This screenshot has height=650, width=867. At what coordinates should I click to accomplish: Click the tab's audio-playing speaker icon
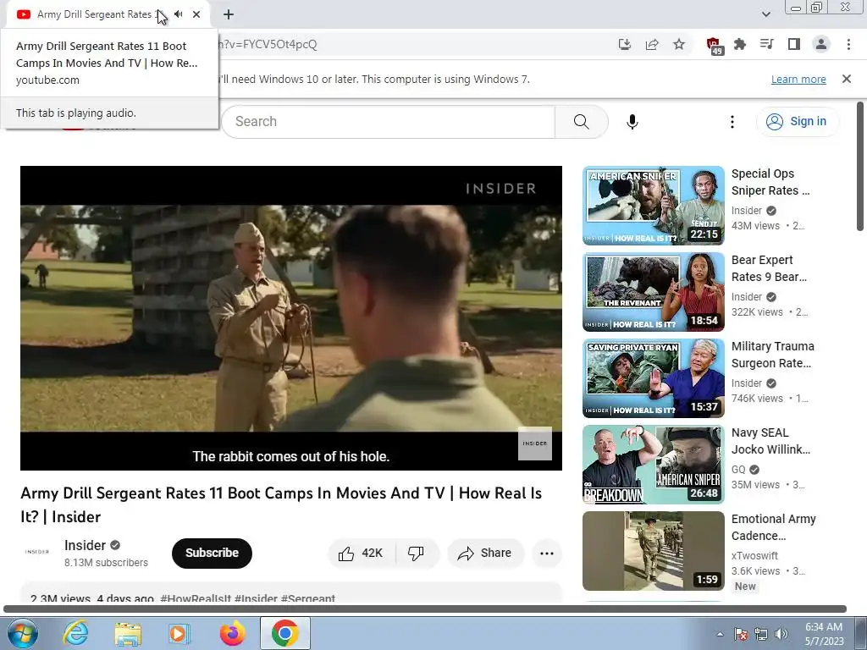tap(179, 14)
